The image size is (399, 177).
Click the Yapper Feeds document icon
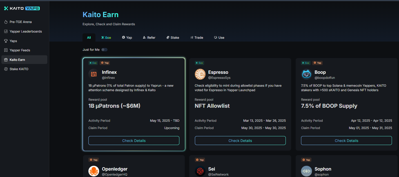click(x=6, y=50)
